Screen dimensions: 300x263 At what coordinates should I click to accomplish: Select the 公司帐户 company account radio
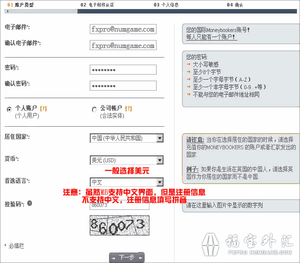[x=94, y=109]
